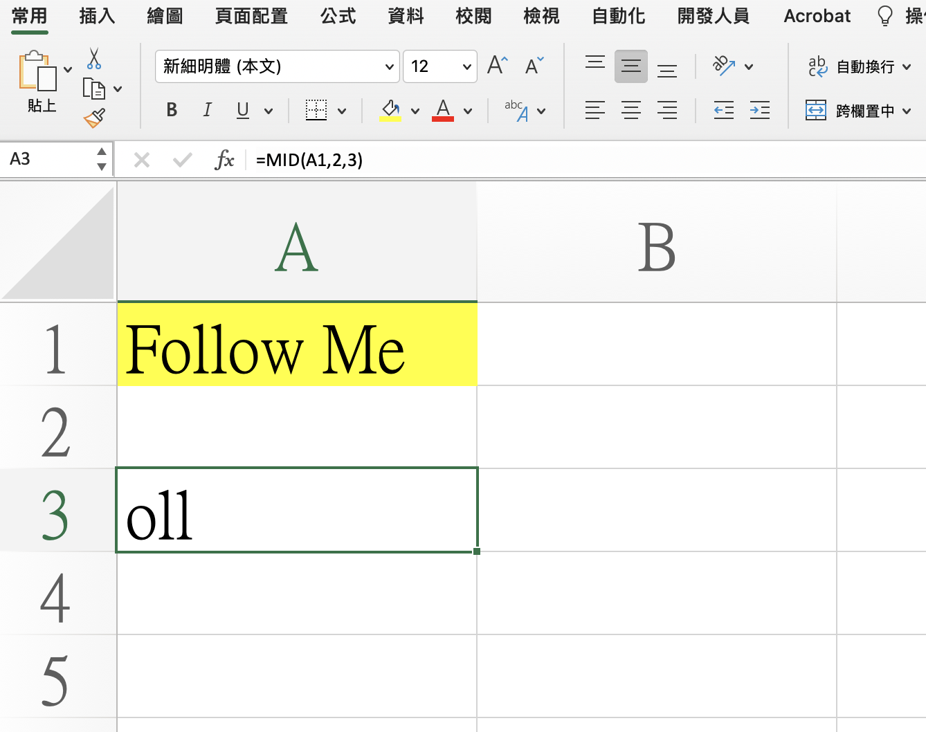926x732 pixels.
Task: Increase font size with large A icon
Action: [x=498, y=66]
